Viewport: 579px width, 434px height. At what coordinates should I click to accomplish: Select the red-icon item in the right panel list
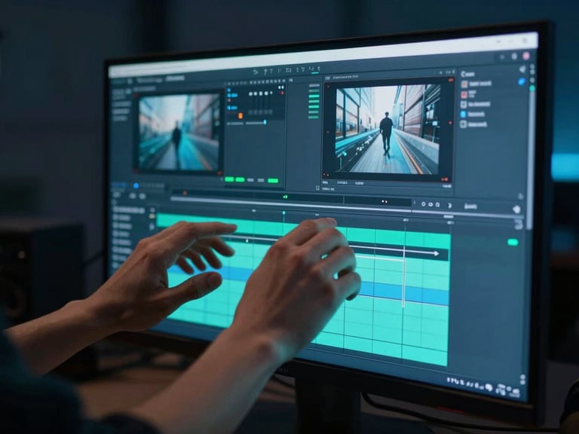click(x=469, y=93)
